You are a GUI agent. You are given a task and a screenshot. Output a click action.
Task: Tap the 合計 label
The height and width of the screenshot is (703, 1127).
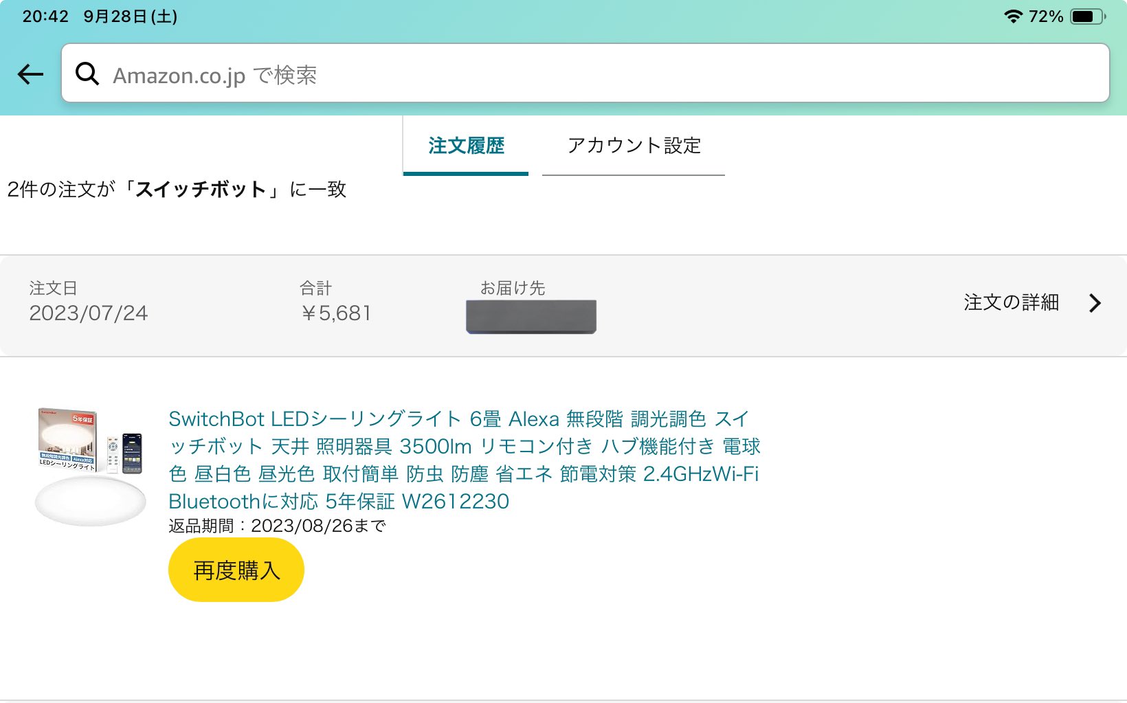coord(316,288)
